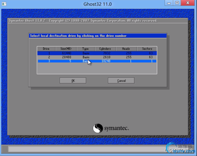Click the Cylinders column header

click(x=105, y=49)
